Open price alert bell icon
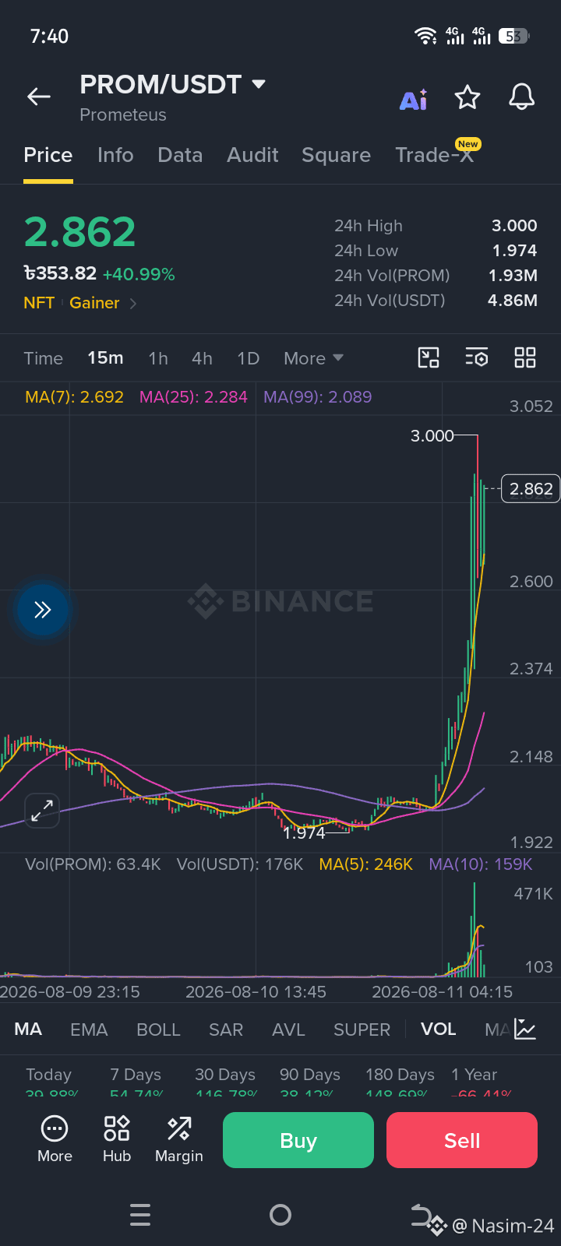The width and height of the screenshot is (561, 1246). tap(521, 97)
